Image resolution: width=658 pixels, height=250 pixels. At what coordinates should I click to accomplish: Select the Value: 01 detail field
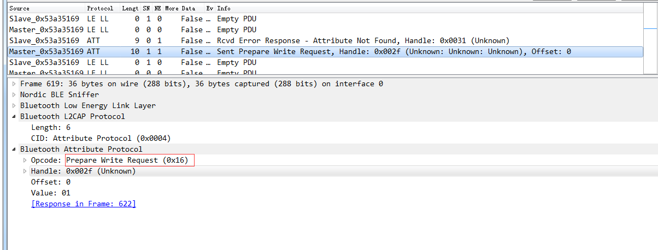click(x=51, y=193)
